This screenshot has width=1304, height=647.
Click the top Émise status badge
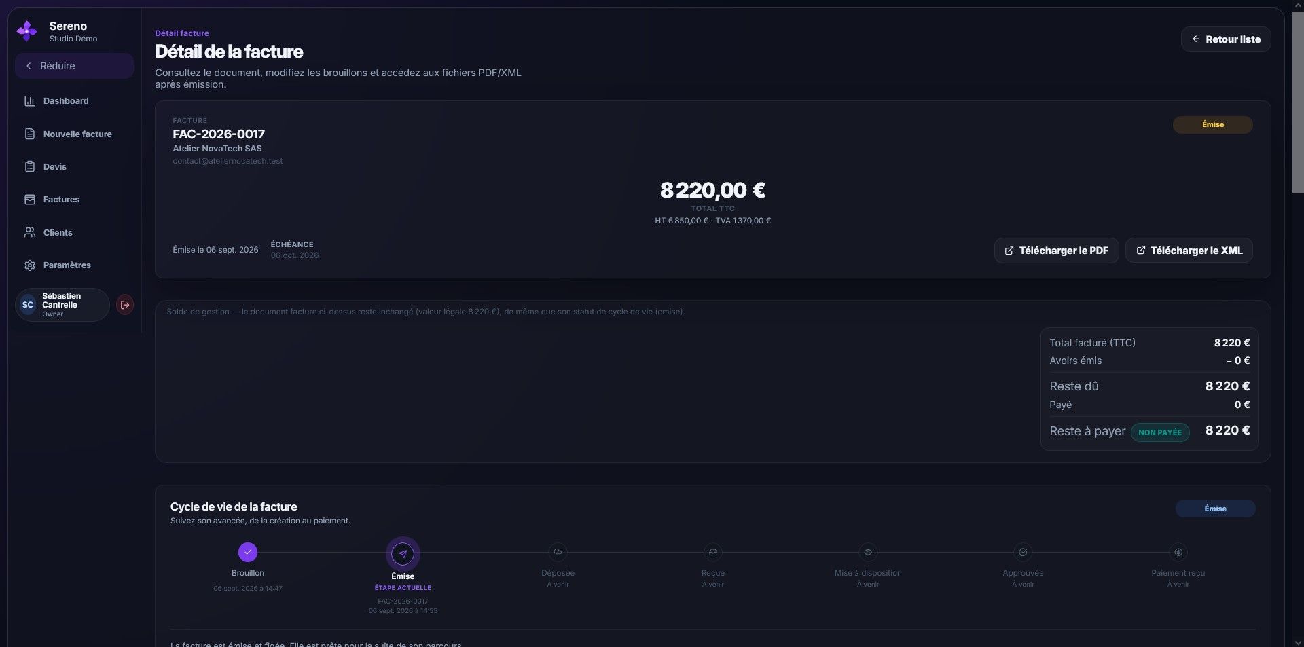click(x=1212, y=125)
